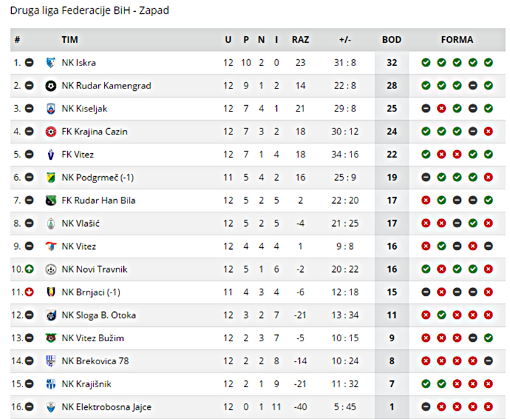The width and height of the screenshot is (510, 419).
Task: Click the NK Podgrmeč green-yellow crest
Action: click(50, 177)
